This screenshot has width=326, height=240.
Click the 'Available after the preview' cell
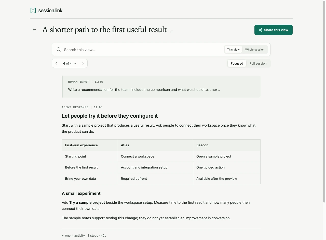click(227, 178)
